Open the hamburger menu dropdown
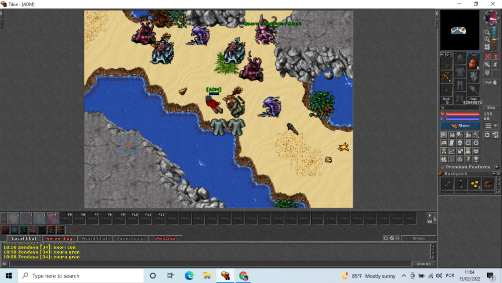The width and height of the screenshot is (502, 283). pos(491,126)
